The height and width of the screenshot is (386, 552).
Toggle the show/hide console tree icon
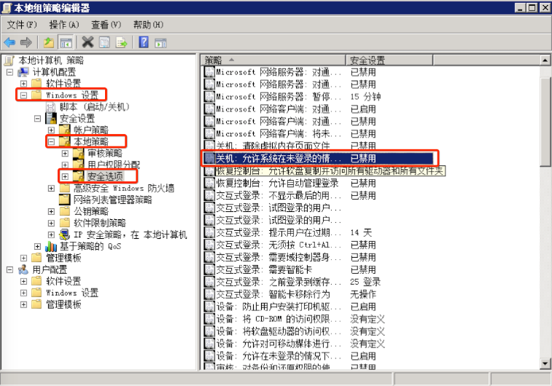click(66, 42)
